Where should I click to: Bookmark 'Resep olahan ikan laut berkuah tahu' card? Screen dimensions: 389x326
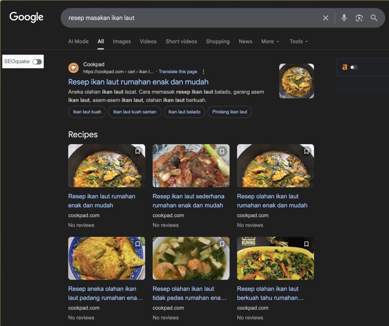point(307,244)
